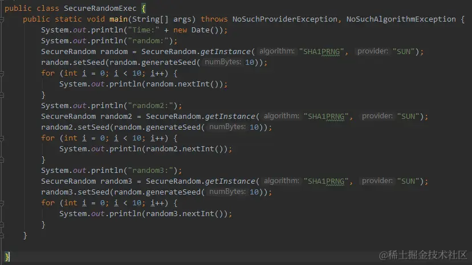Click getInstance on the random declaration line
The width and height of the screenshot is (472, 265).
226,52
